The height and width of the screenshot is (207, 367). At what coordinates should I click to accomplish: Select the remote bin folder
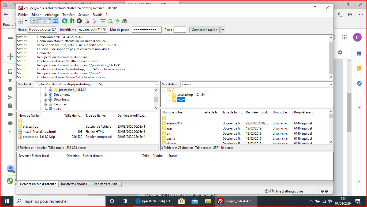(x=169, y=134)
